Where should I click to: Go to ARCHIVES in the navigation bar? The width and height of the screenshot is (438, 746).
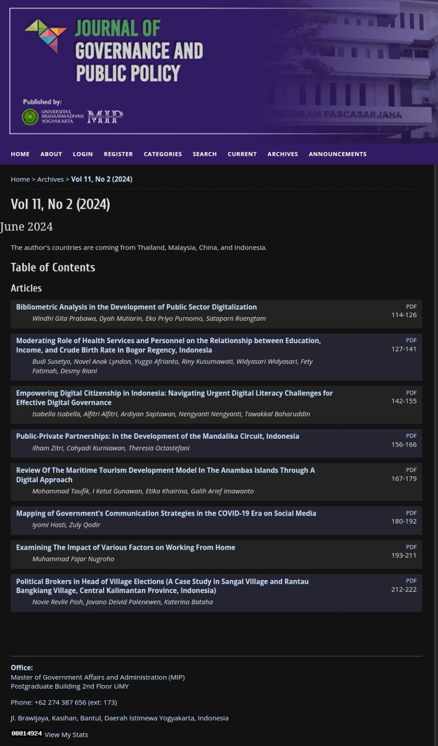click(283, 154)
